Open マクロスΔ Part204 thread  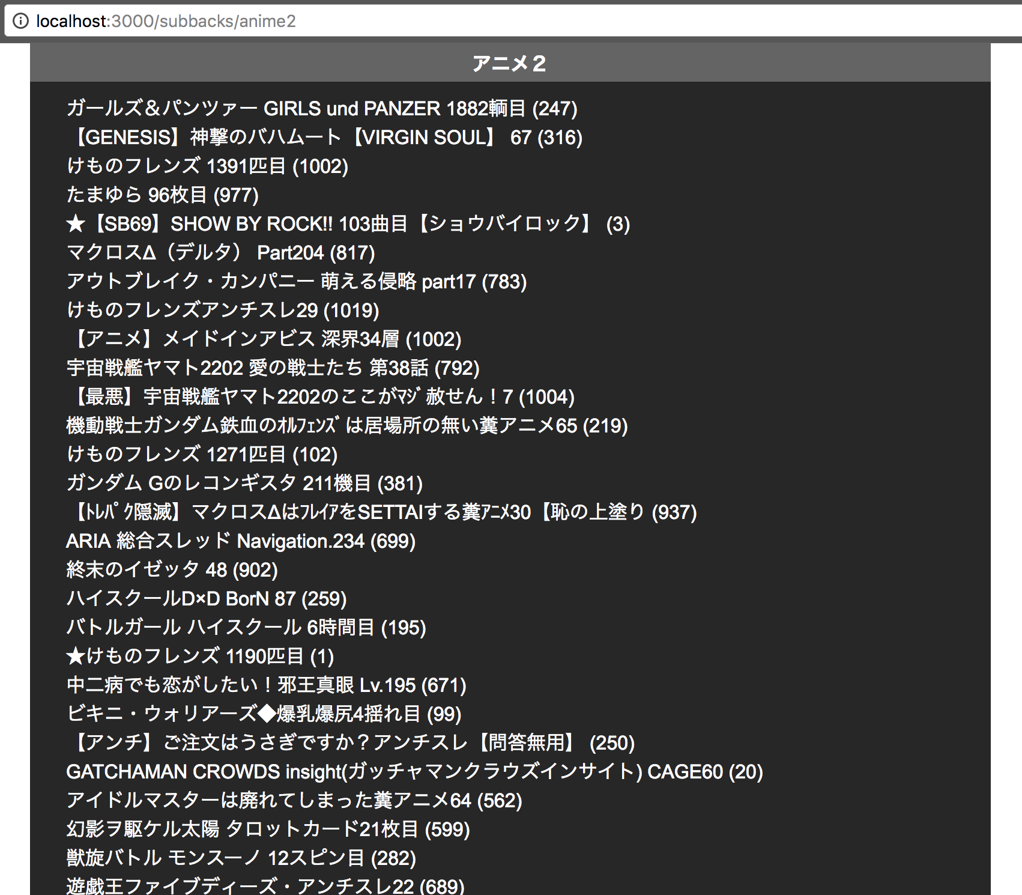220,252
